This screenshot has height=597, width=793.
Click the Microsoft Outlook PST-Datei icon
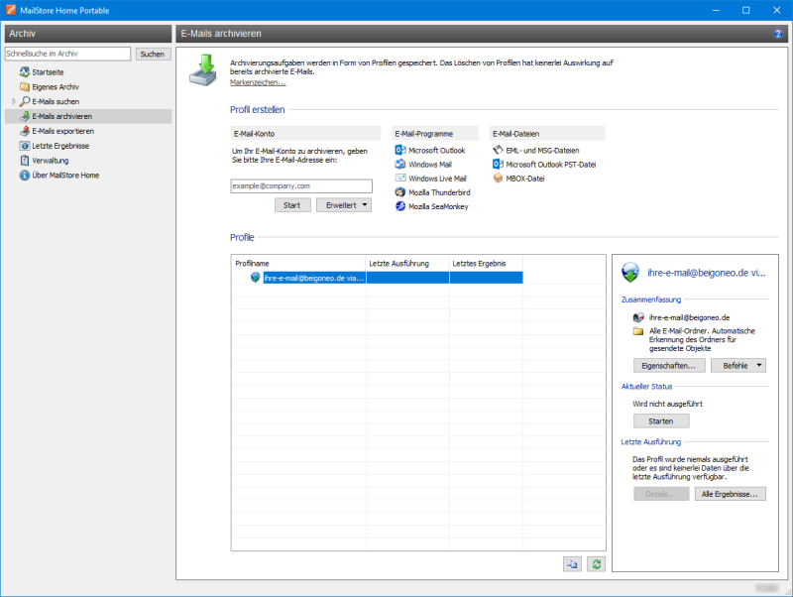click(498, 164)
